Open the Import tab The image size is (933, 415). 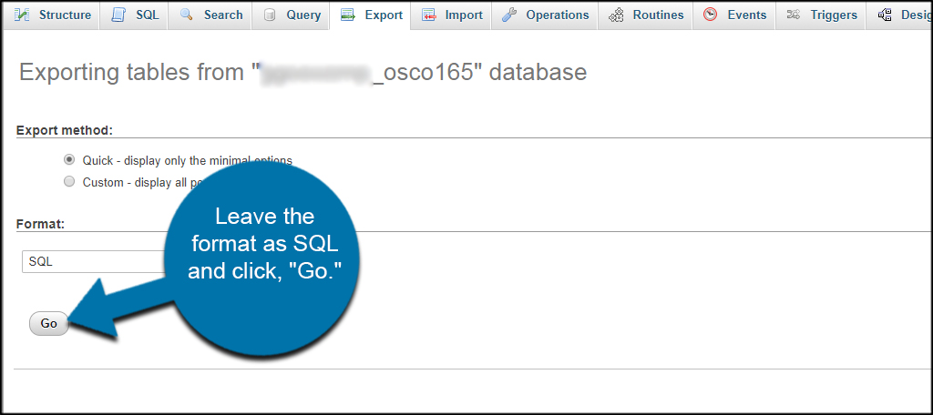click(451, 15)
